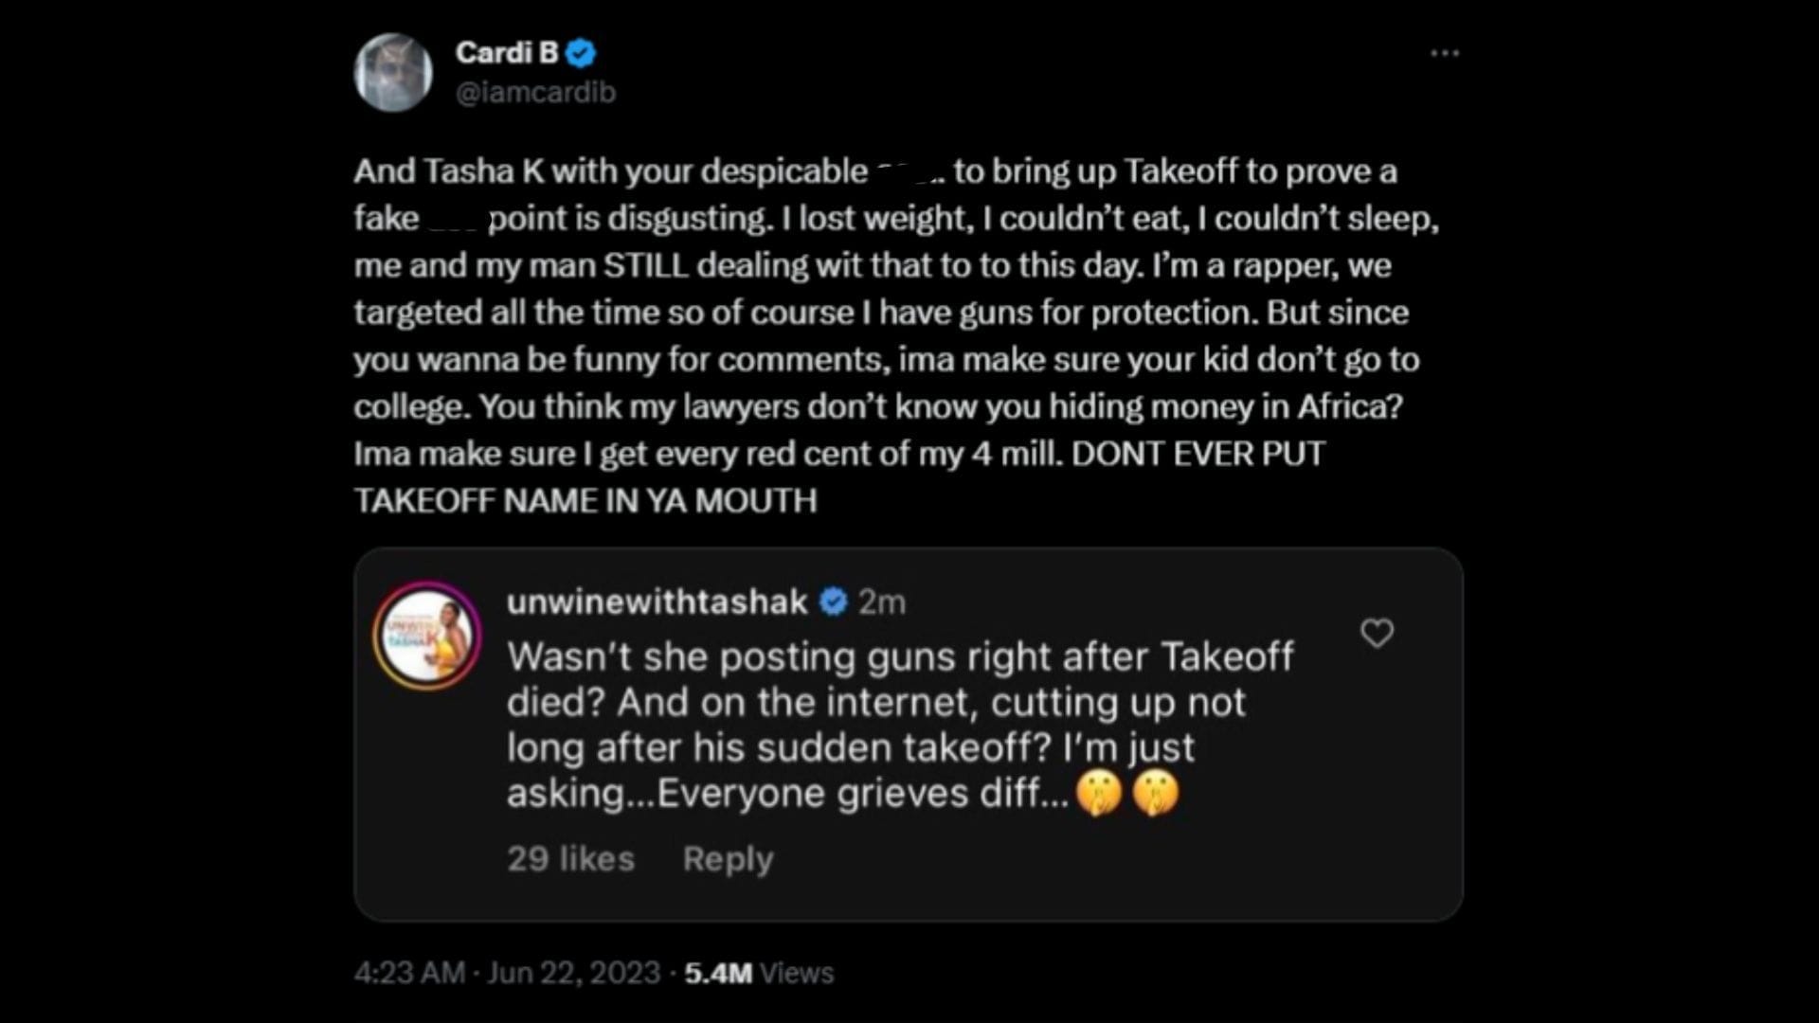Click the verified checkmark next to unwinewithtashak
Screen dimensions: 1819x1023
point(833,600)
